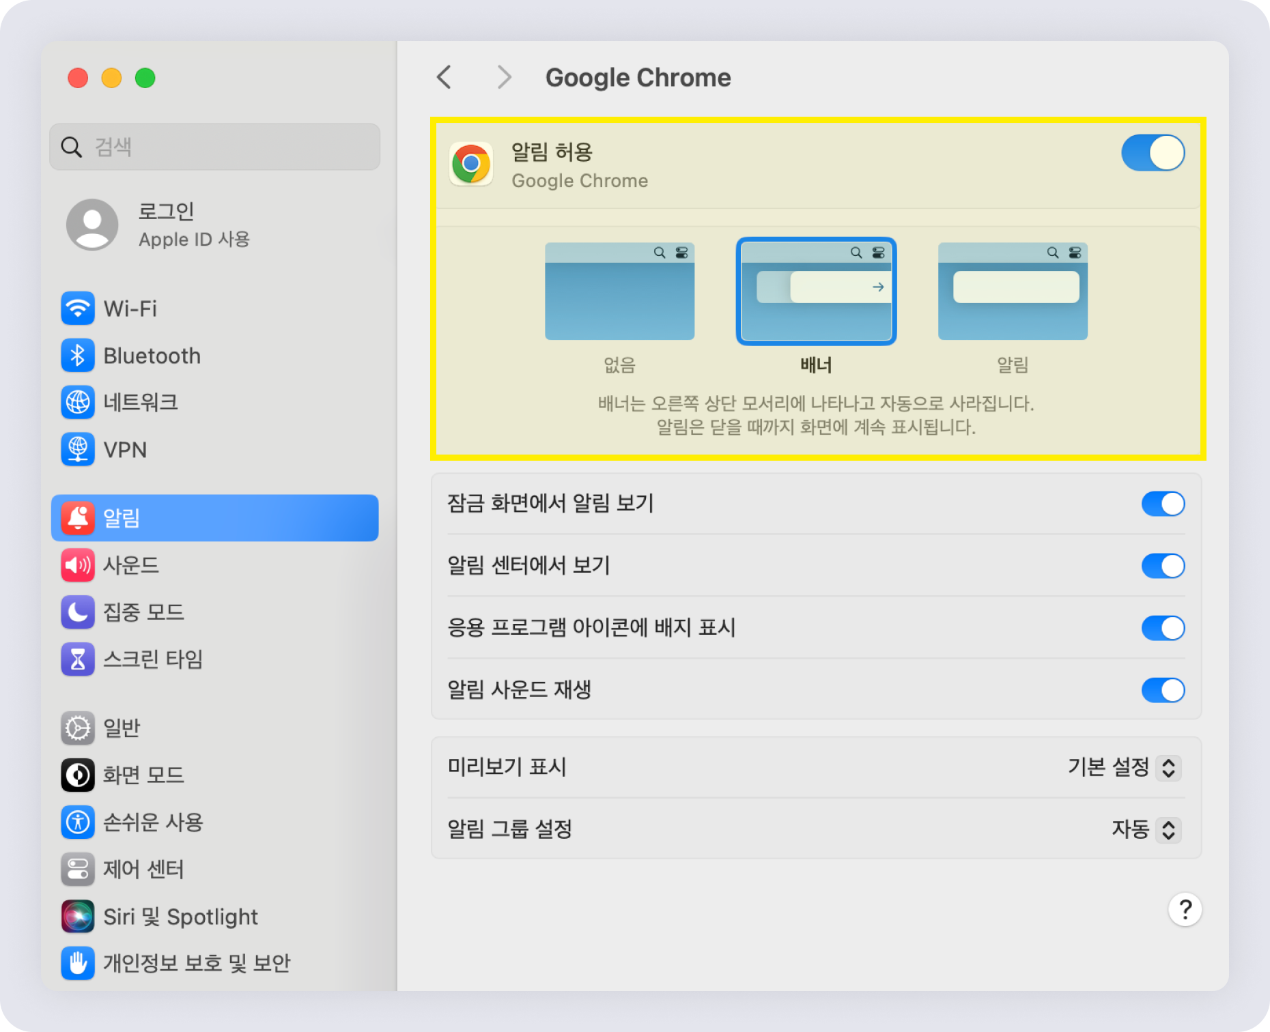Select 알림 item in sidebar

214,518
